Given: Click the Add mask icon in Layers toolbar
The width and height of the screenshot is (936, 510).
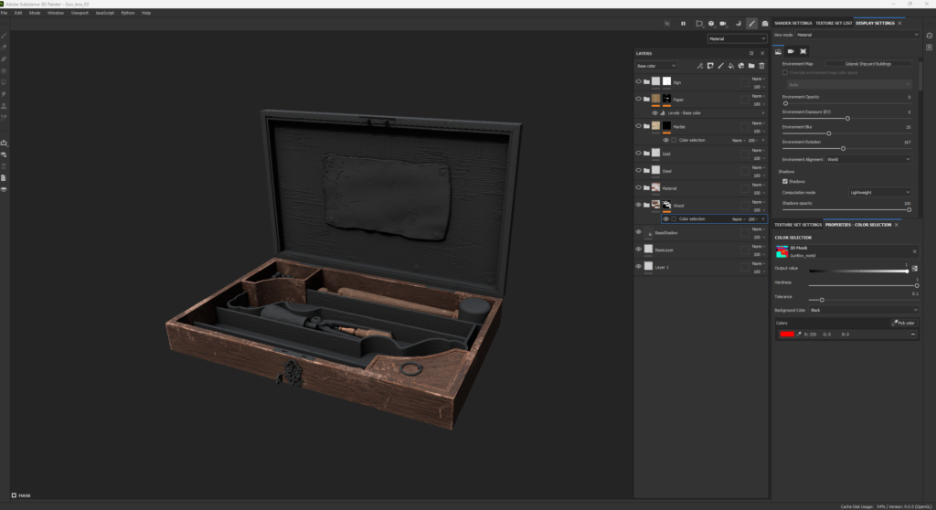Looking at the screenshot, I should click(x=710, y=66).
